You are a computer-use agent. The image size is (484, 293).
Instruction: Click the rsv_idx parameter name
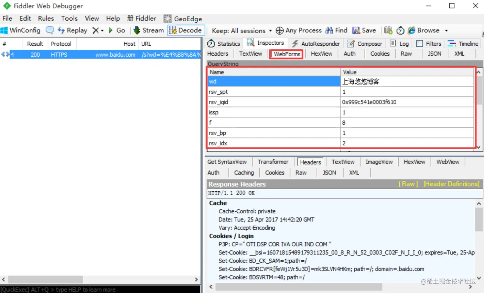pos(218,143)
